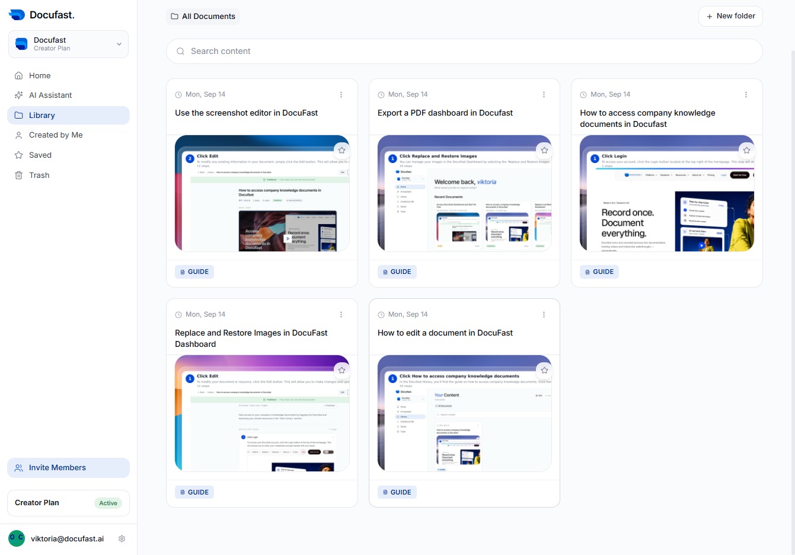
Task: Open 'How to edit a document in DocuFast' title
Action: coord(445,333)
